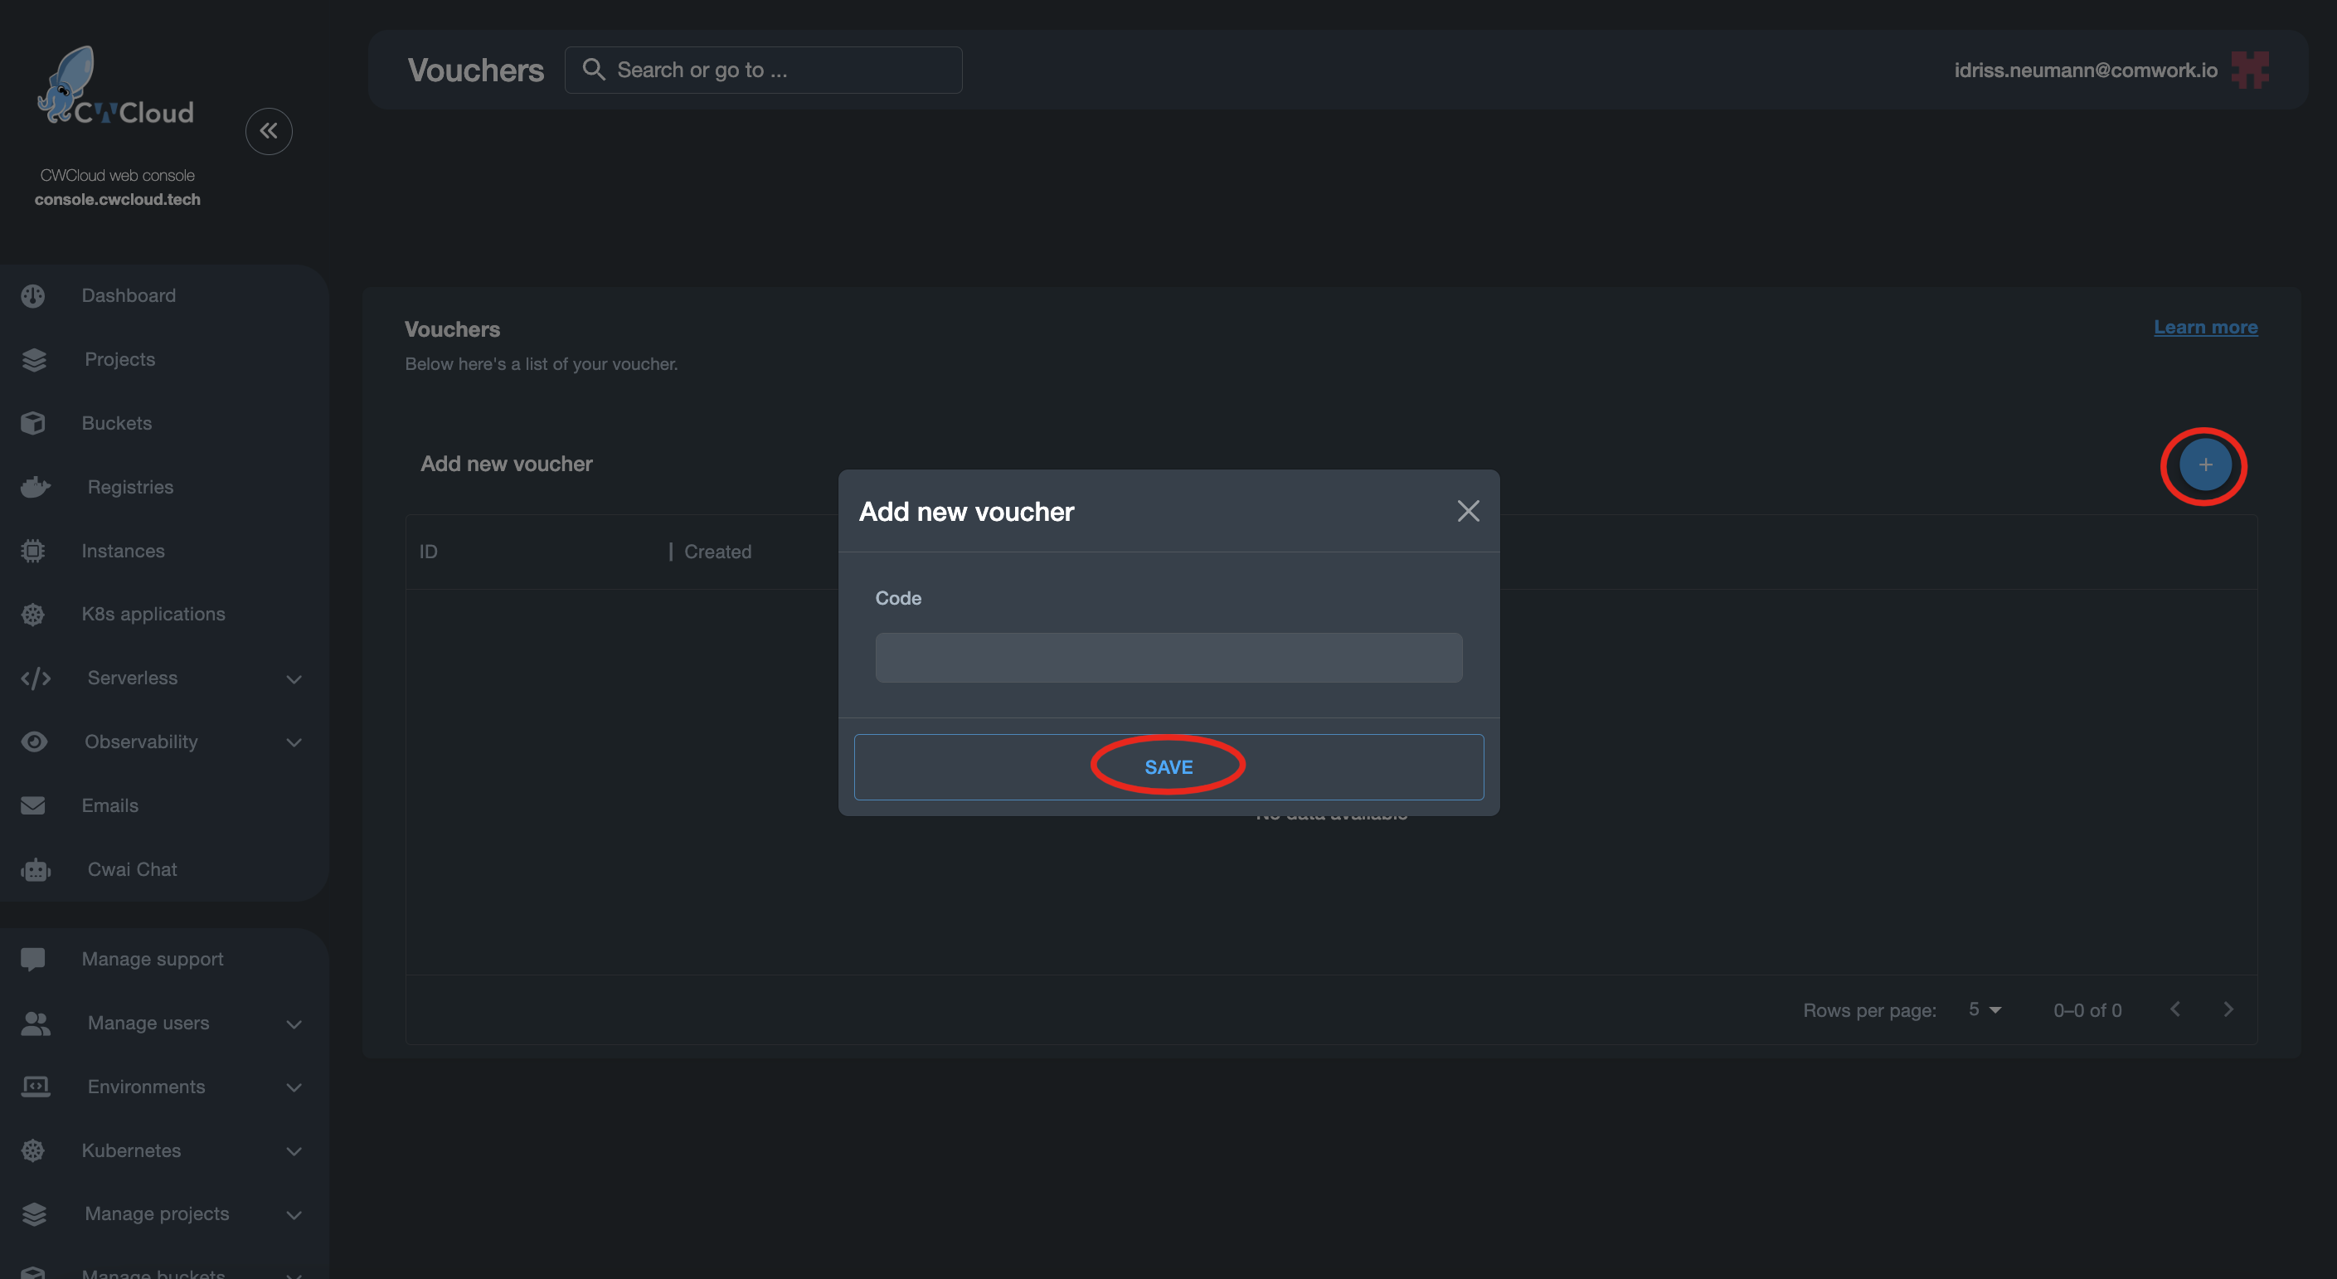Expand the Serverless menu chevron
This screenshot has width=2337, height=1279.
(294, 678)
